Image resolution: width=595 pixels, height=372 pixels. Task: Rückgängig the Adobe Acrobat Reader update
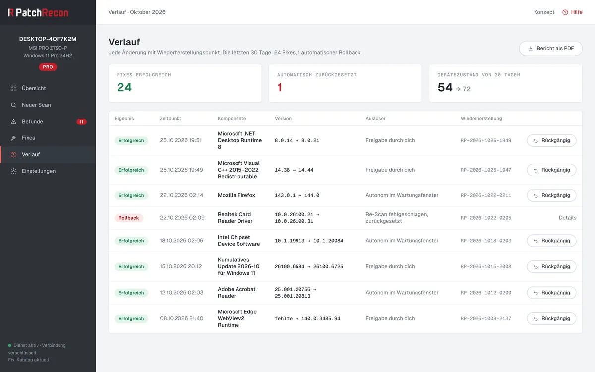(551, 293)
